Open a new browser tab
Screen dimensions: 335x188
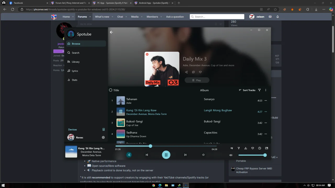179,3
